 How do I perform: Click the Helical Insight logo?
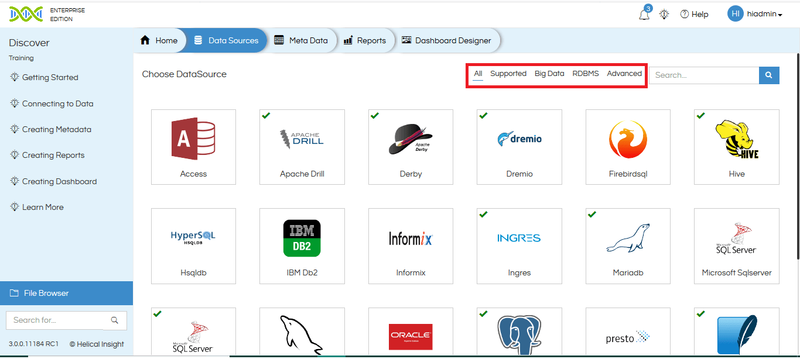[26, 14]
